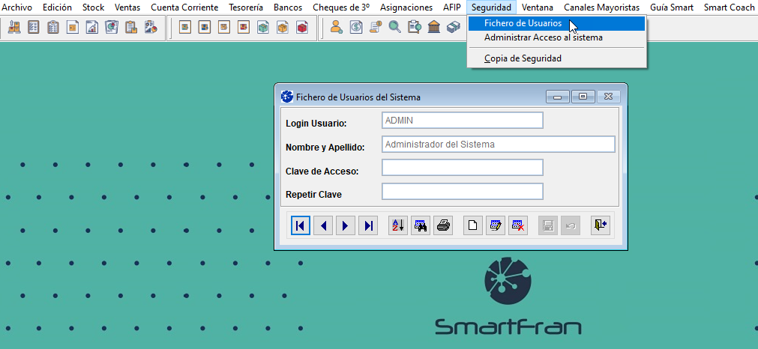
Task: Click the printer icon in user window
Action: click(443, 225)
